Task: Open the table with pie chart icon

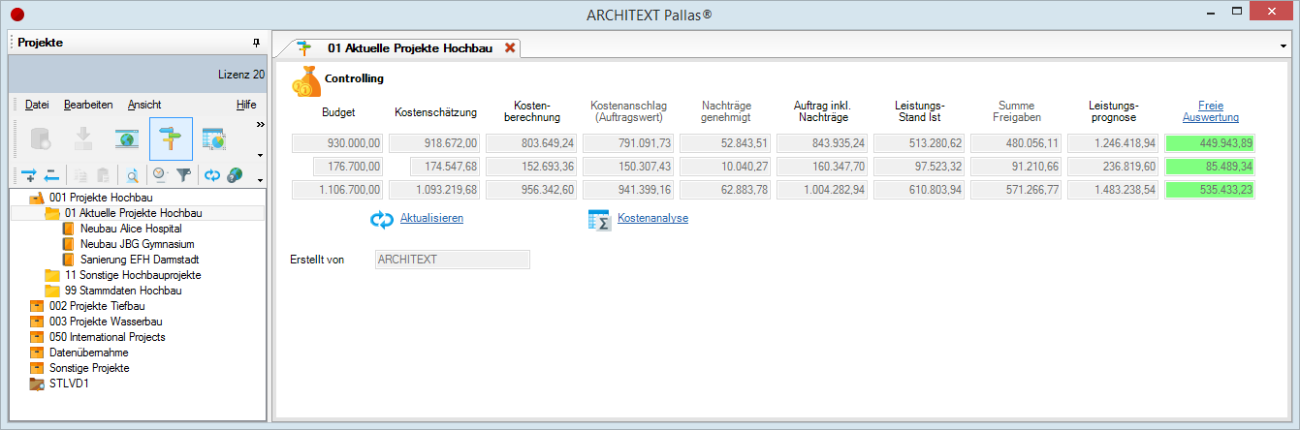Action: tap(214, 139)
